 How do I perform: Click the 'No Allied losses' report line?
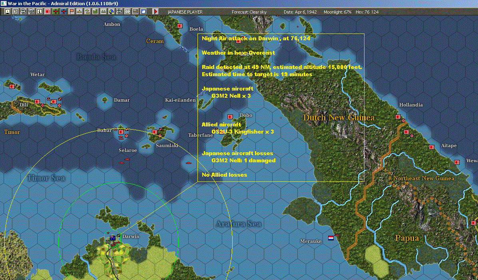click(224, 175)
